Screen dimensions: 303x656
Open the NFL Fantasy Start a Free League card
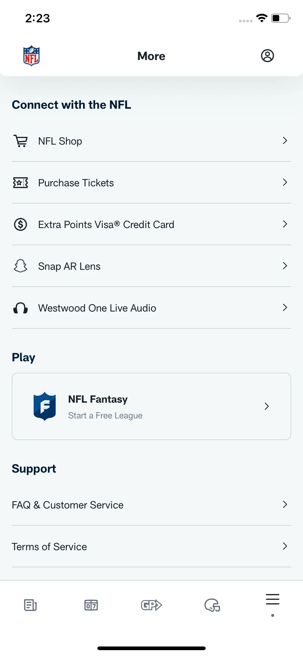[151, 406]
